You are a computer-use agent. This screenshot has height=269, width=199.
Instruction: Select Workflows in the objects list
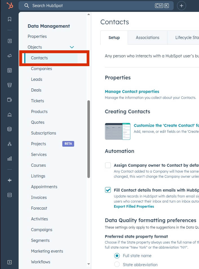41,262
